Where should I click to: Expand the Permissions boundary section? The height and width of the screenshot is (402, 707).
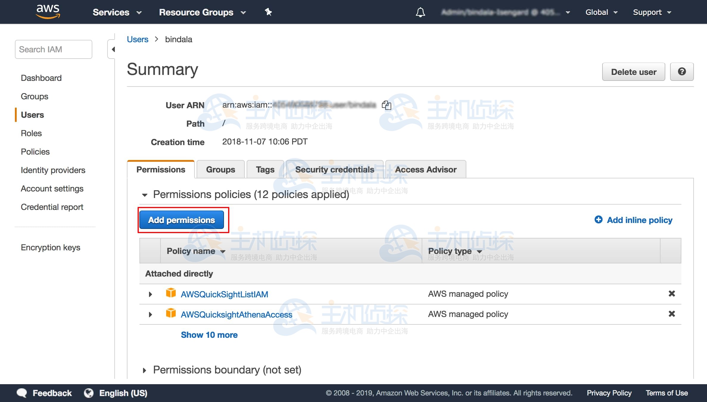click(144, 370)
